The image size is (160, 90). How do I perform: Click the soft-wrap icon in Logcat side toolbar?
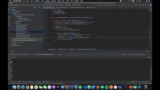tap(11, 69)
